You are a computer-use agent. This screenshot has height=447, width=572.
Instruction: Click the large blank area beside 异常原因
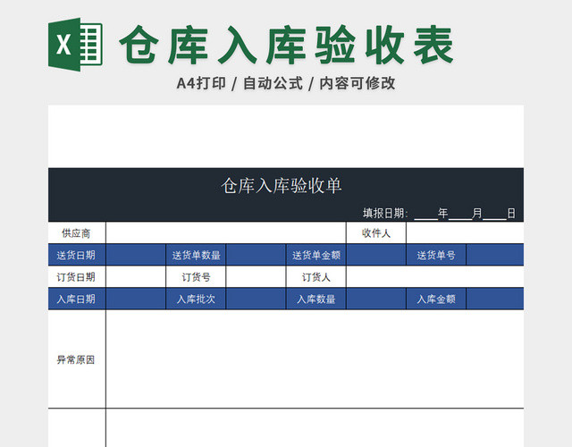tap(315, 359)
